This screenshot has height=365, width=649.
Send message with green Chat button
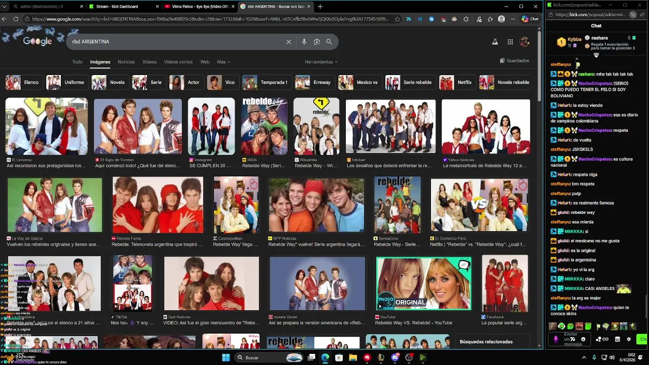pyautogui.click(x=643, y=339)
